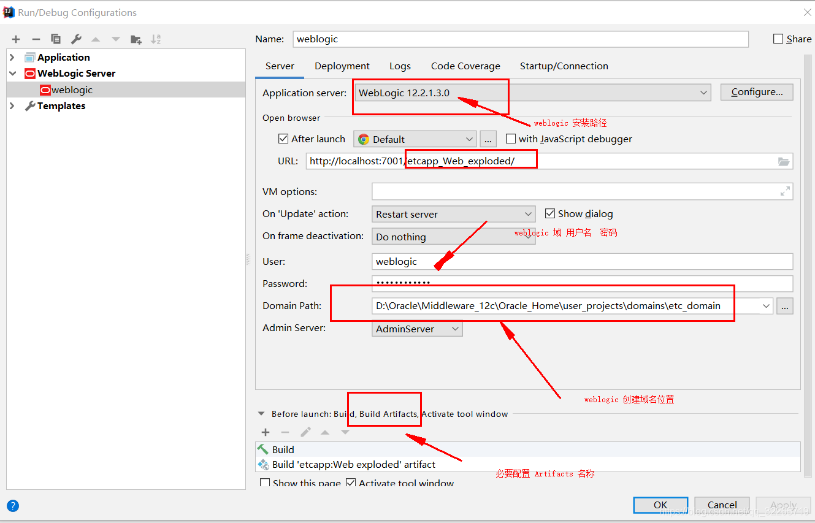Move configuration up in the left toolbar
This screenshot has height=523, width=815.
(x=96, y=39)
